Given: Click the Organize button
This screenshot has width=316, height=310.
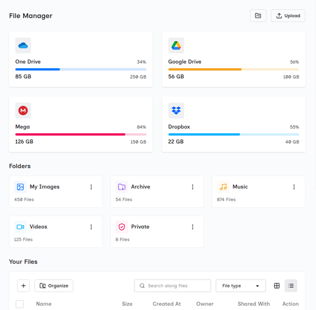Looking at the screenshot, I should pyautogui.click(x=54, y=286).
